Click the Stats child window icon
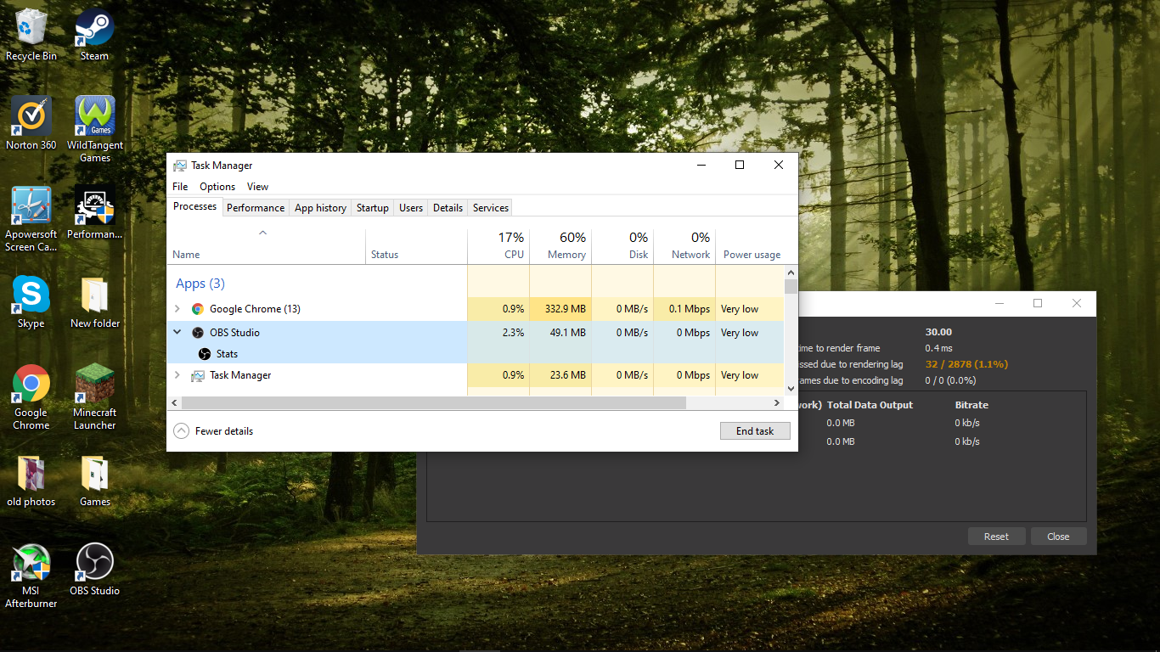 pyautogui.click(x=205, y=354)
